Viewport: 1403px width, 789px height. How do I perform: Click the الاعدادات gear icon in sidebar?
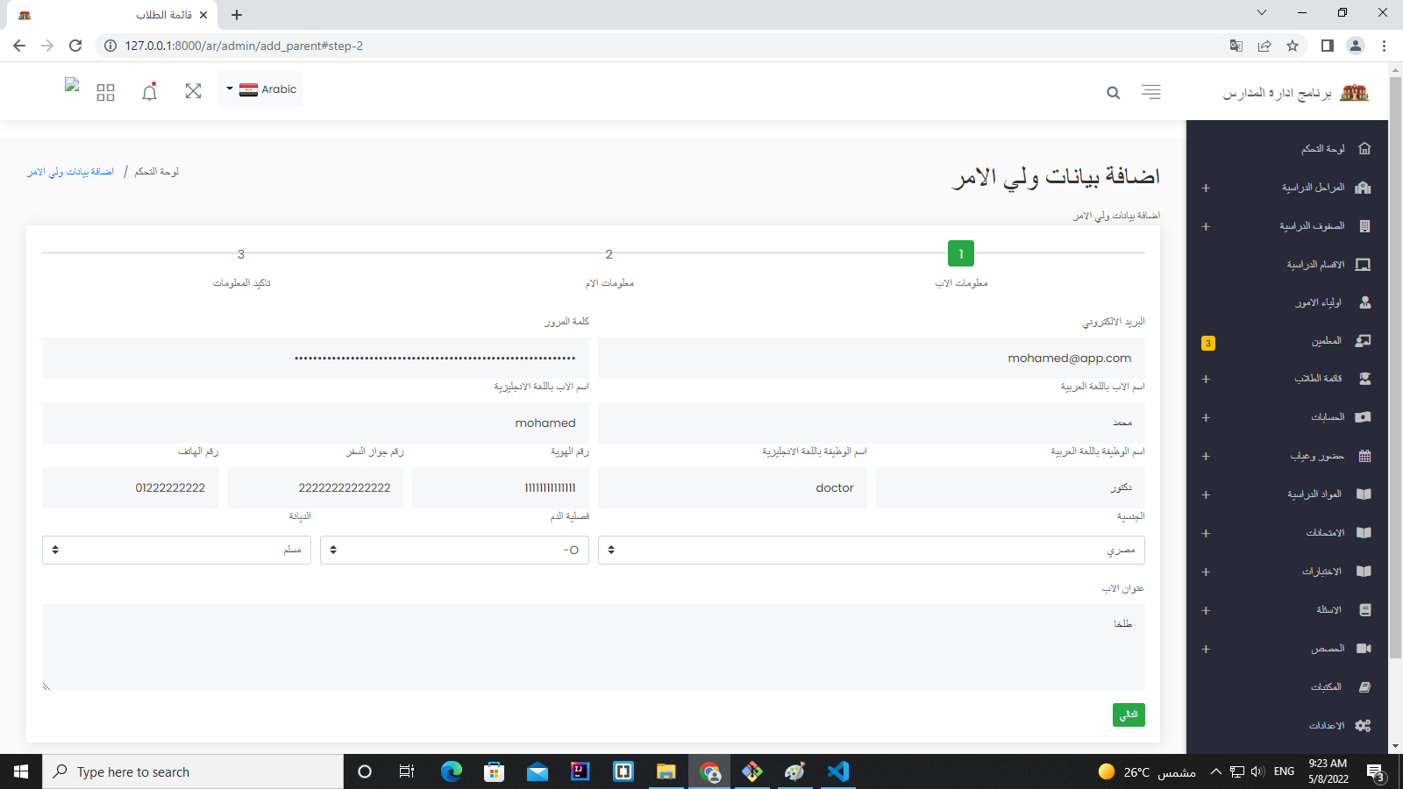(x=1363, y=725)
